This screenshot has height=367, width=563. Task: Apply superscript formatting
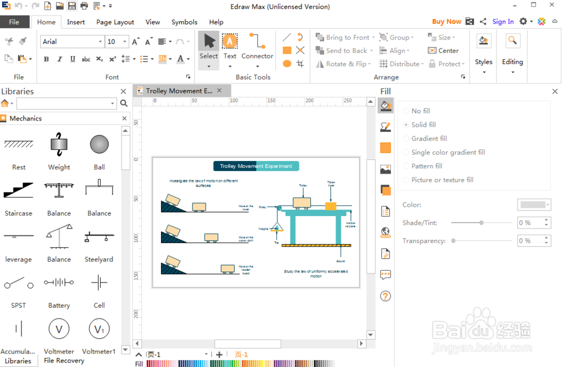tap(113, 59)
